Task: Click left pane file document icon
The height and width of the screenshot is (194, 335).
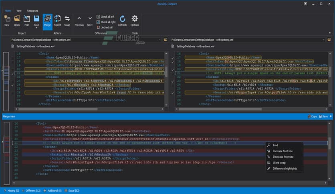Action: click(12, 46)
